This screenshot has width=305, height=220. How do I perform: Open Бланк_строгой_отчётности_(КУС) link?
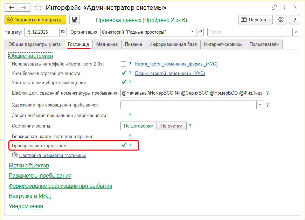(x=170, y=73)
